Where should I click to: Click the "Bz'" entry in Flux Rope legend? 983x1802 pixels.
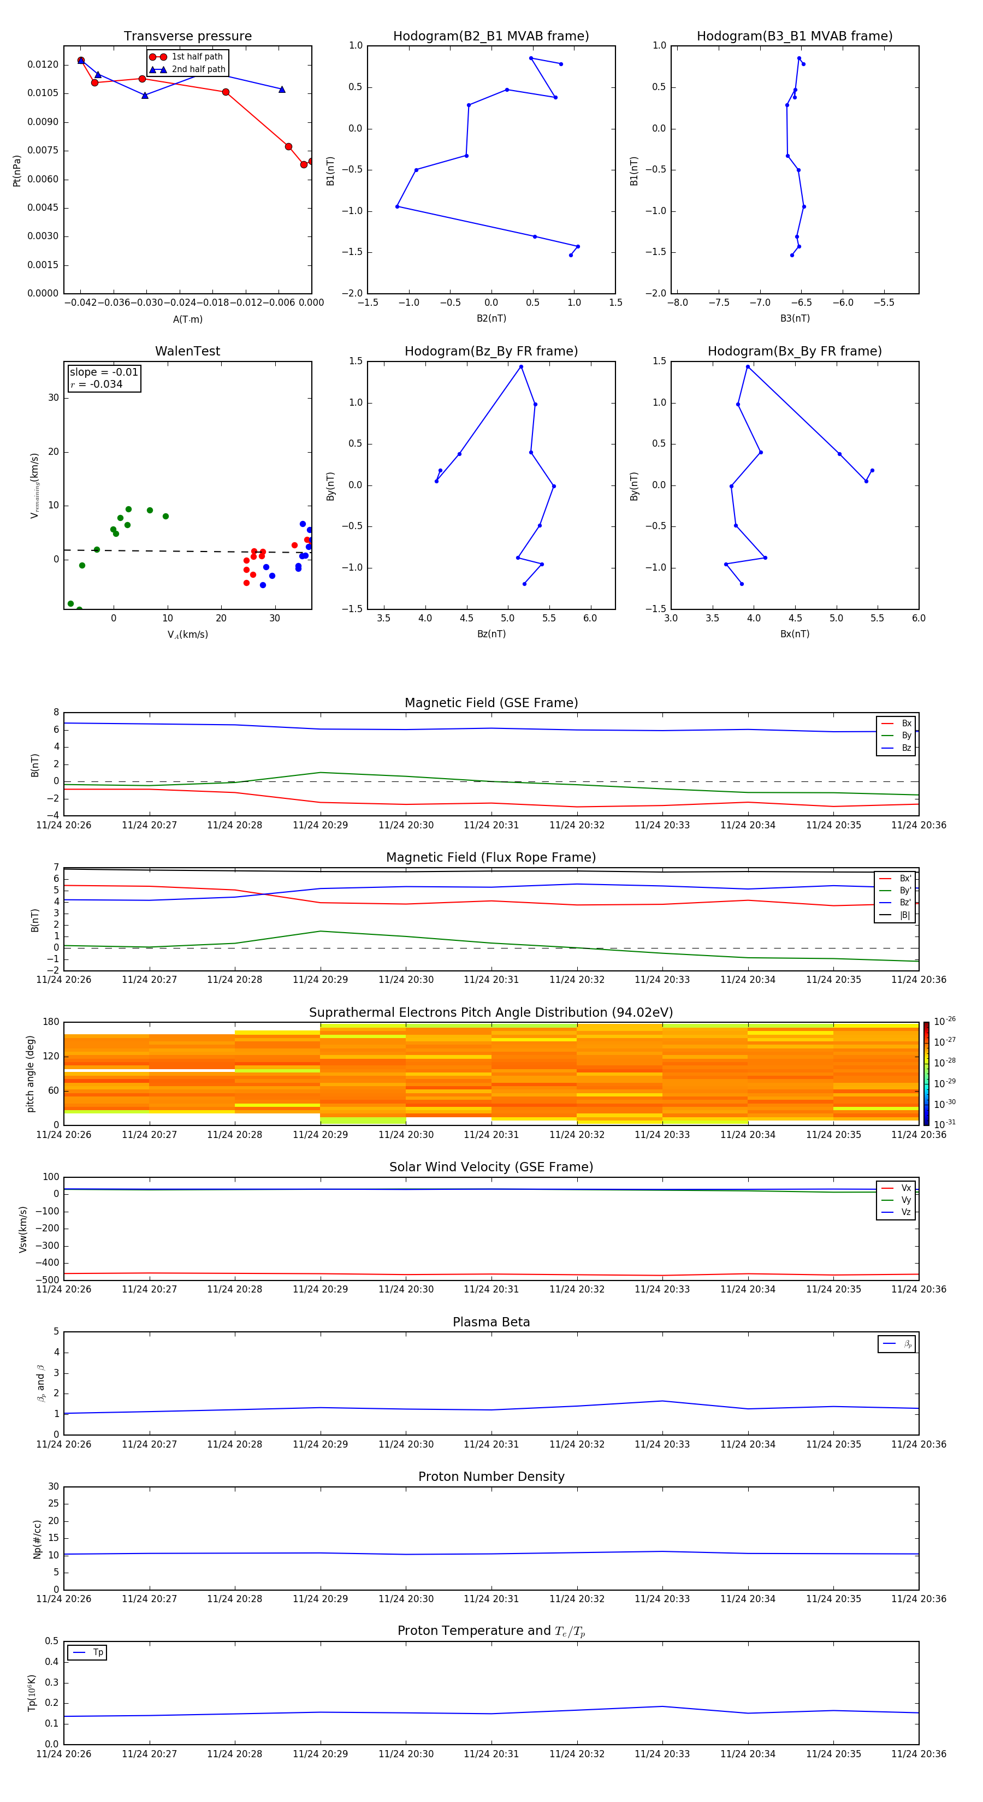pyautogui.click(x=895, y=903)
